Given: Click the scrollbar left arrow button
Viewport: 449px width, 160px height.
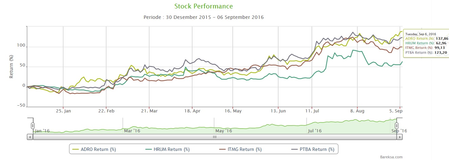Looking at the screenshot, I should 30,137.
